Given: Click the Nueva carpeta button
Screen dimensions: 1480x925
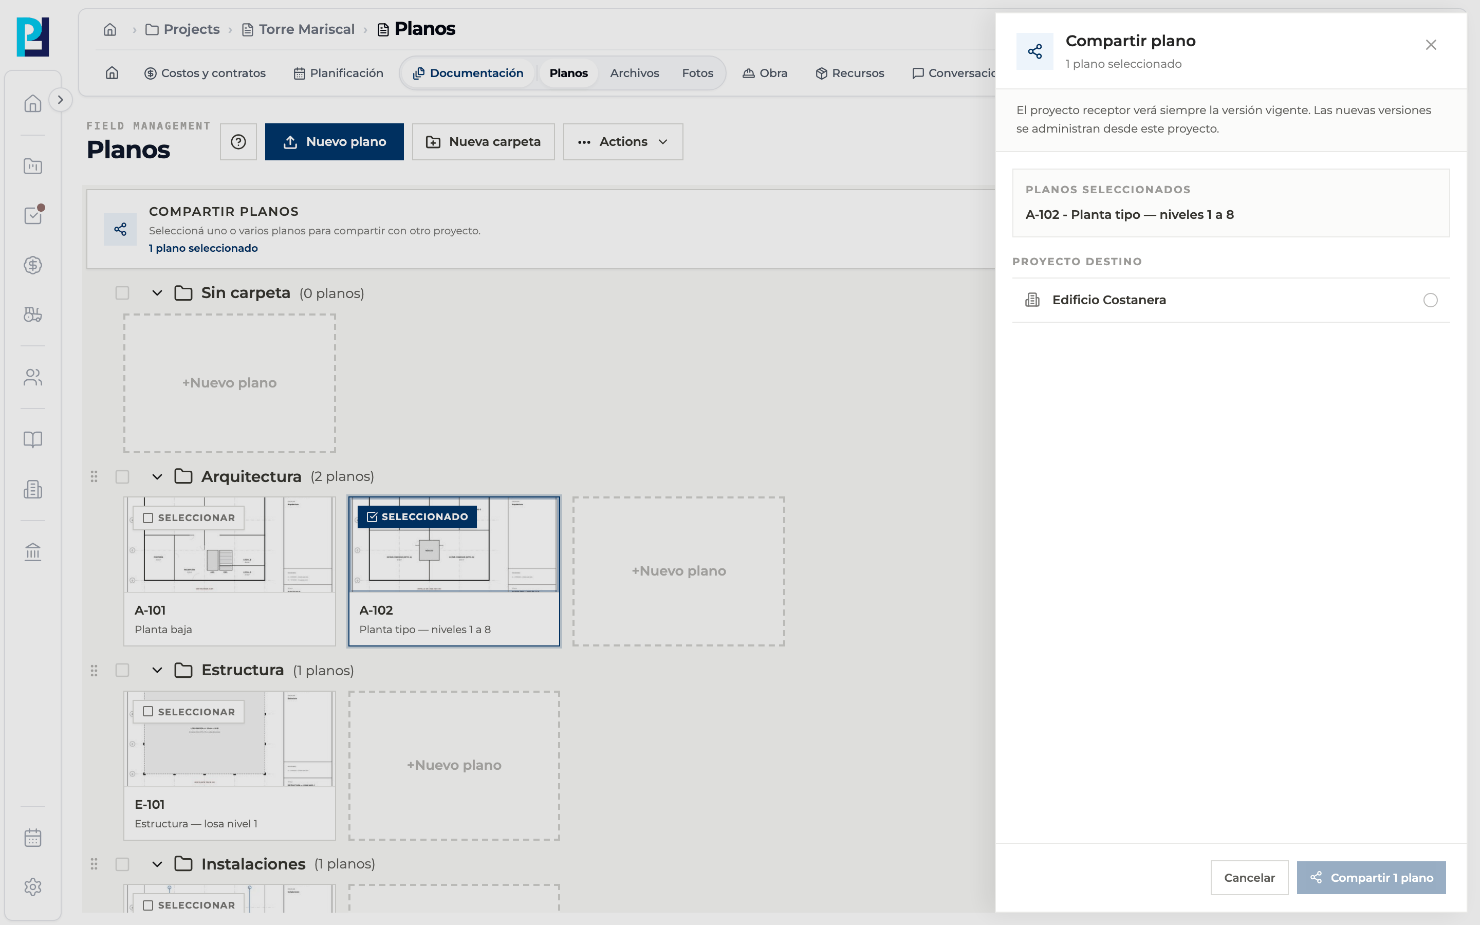Looking at the screenshot, I should (x=483, y=142).
